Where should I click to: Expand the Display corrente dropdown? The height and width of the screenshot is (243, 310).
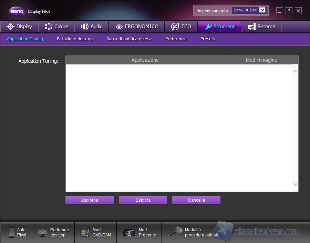pyautogui.click(x=262, y=10)
